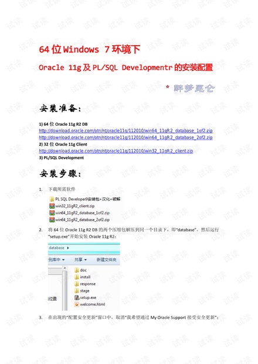This screenshot has width=258, height=364.
Task: Click the text 3) PL/SQL Development
Action: point(61,158)
